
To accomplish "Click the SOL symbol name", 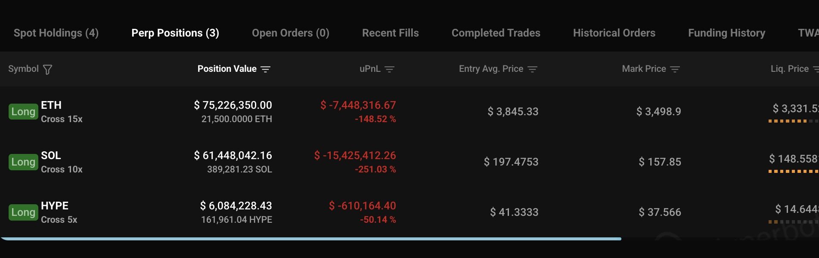I will [51, 156].
